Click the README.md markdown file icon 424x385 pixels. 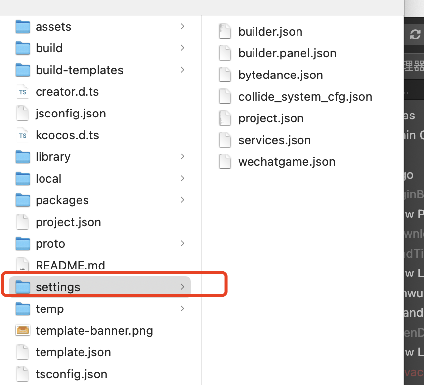coord(23,266)
